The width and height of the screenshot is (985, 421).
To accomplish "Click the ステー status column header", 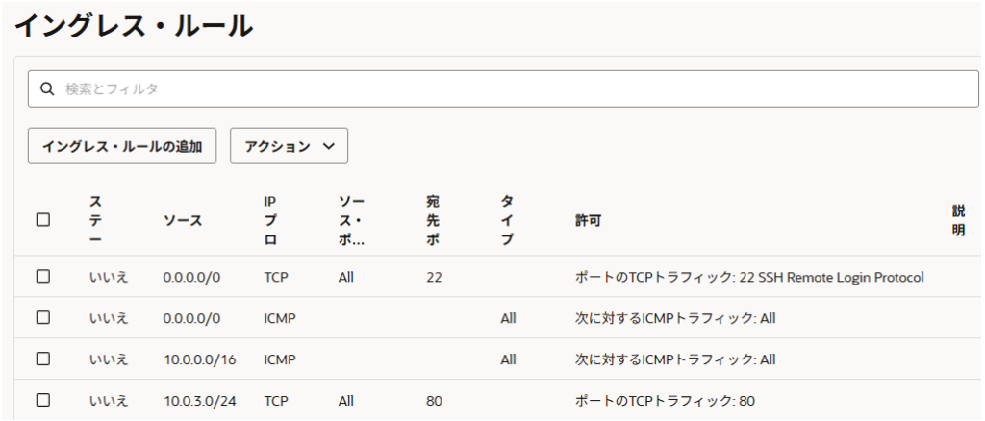I will coord(96,220).
